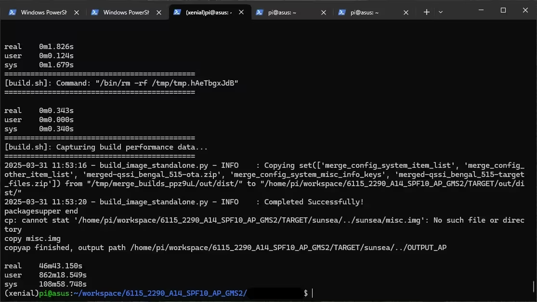The height and width of the screenshot is (302, 537).
Task: Close the first Windows PowerShell tab
Action: [77, 13]
